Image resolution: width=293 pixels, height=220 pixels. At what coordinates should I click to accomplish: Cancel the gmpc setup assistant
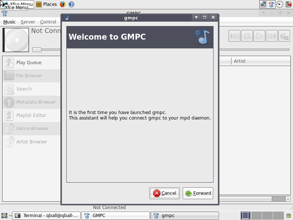click(164, 193)
